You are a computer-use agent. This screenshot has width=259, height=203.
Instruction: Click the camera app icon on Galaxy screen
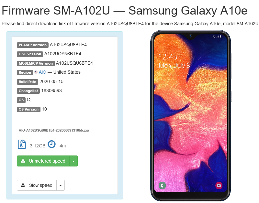coord(219,186)
